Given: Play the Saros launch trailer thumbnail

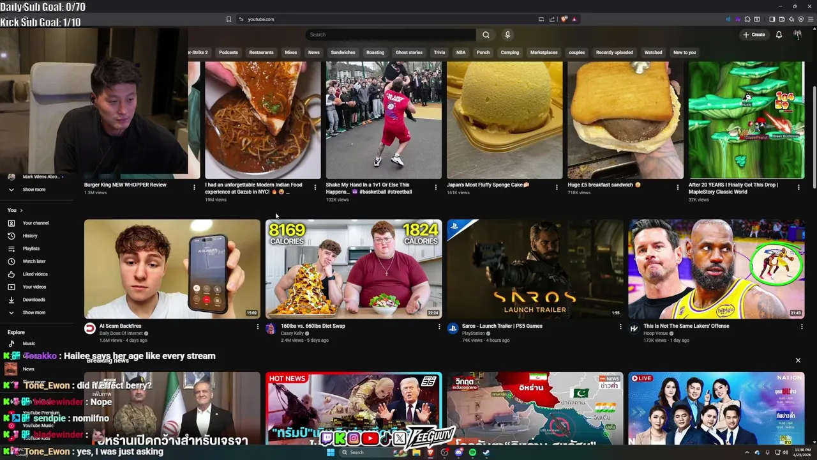Looking at the screenshot, I should point(535,269).
